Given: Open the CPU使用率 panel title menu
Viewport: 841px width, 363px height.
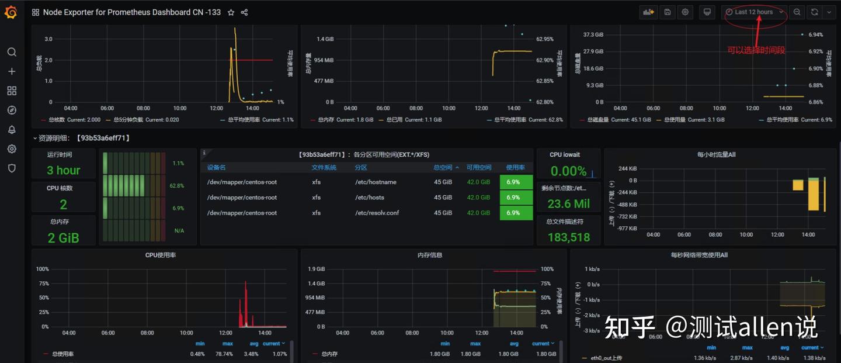Looking at the screenshot, I should [161, 255].
